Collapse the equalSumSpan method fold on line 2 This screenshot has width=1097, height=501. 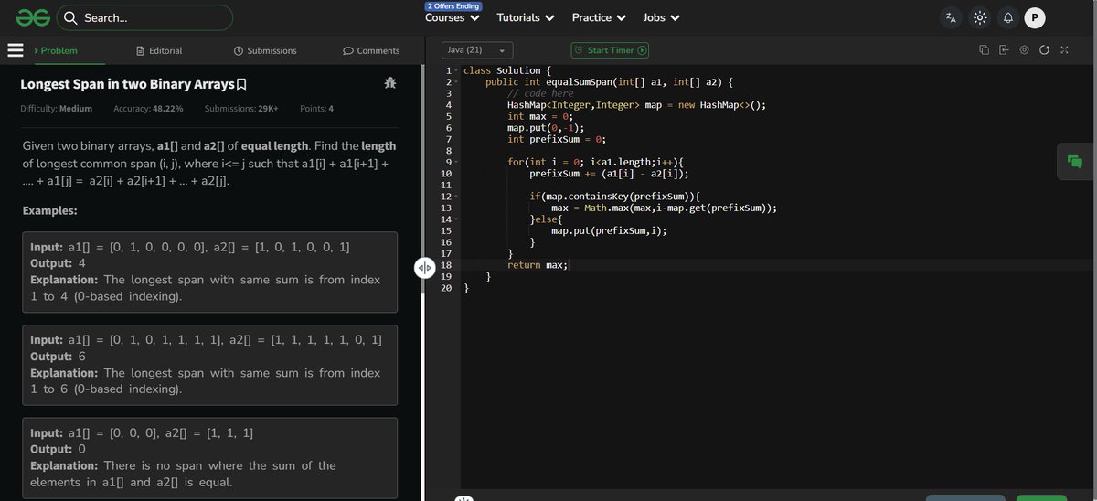(456, 82)
